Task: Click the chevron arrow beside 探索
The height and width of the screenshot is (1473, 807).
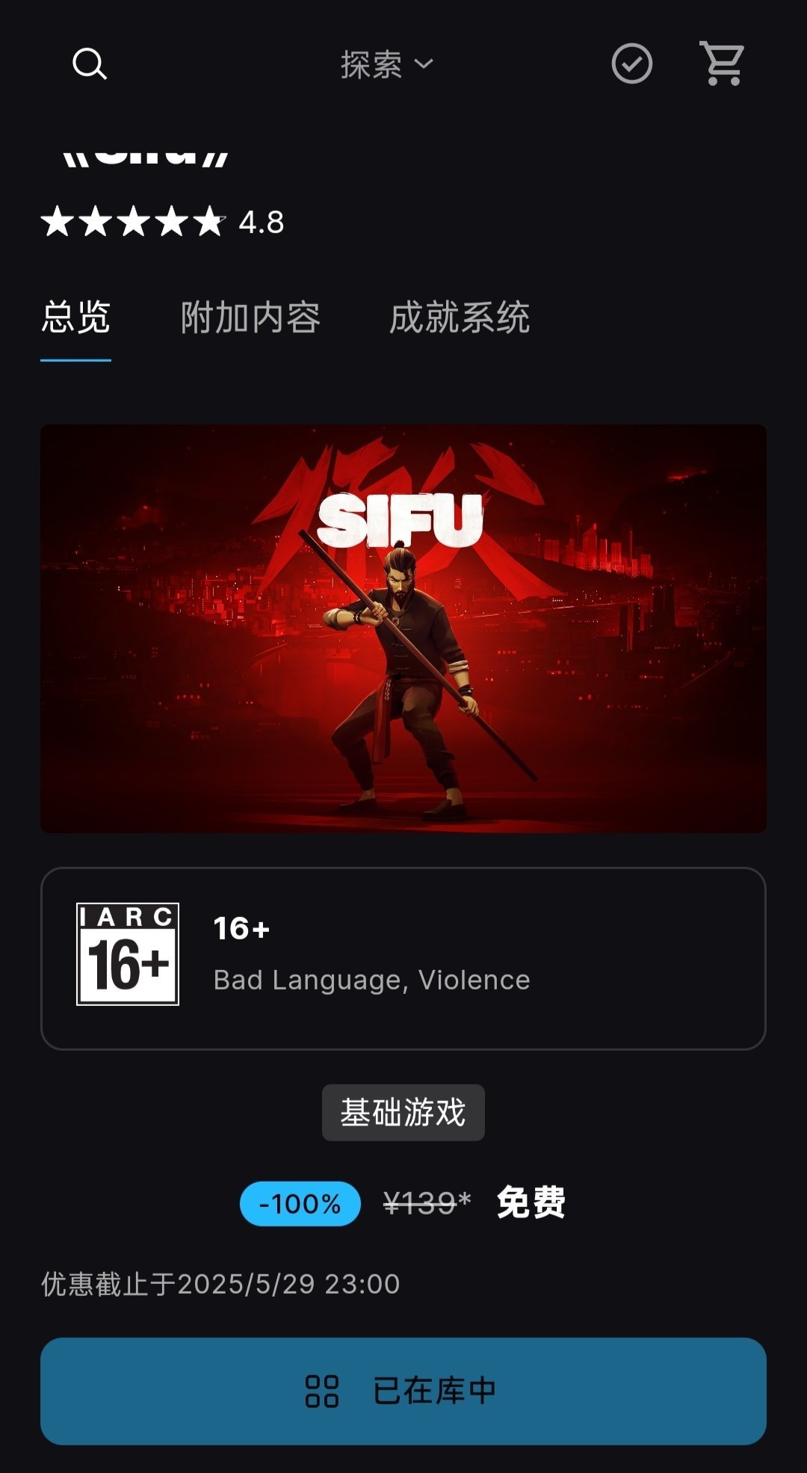Action: coord(424,64)
